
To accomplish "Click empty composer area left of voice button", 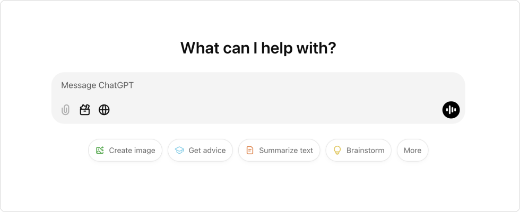I will 318,110.
